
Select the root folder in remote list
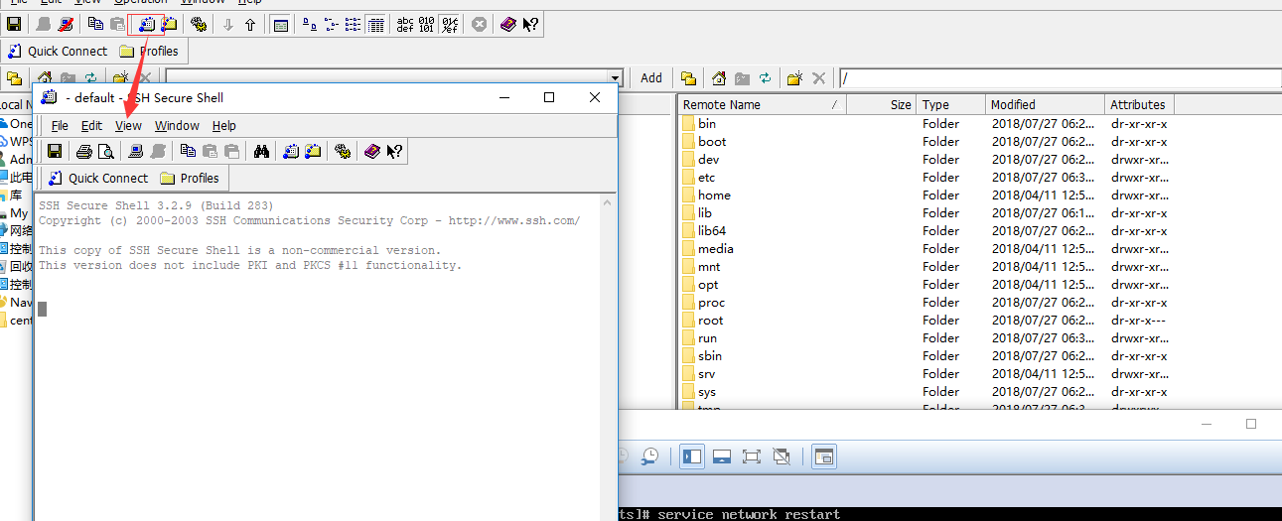coord(703,321)
